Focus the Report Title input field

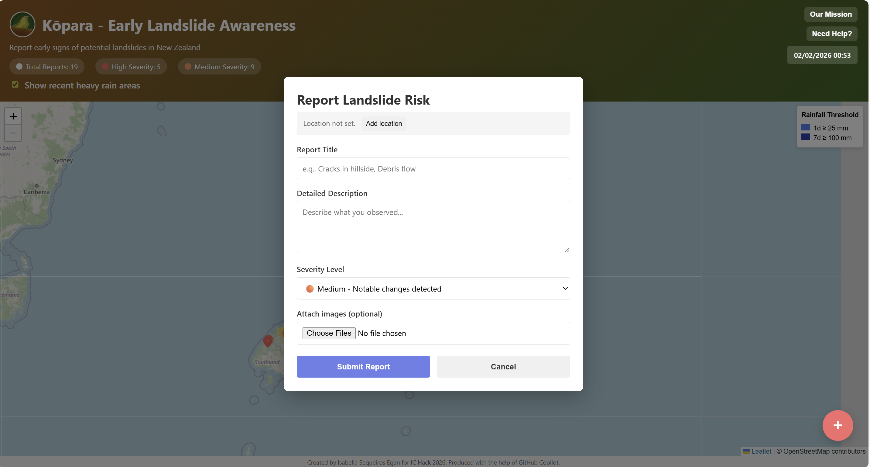point(433,169)
